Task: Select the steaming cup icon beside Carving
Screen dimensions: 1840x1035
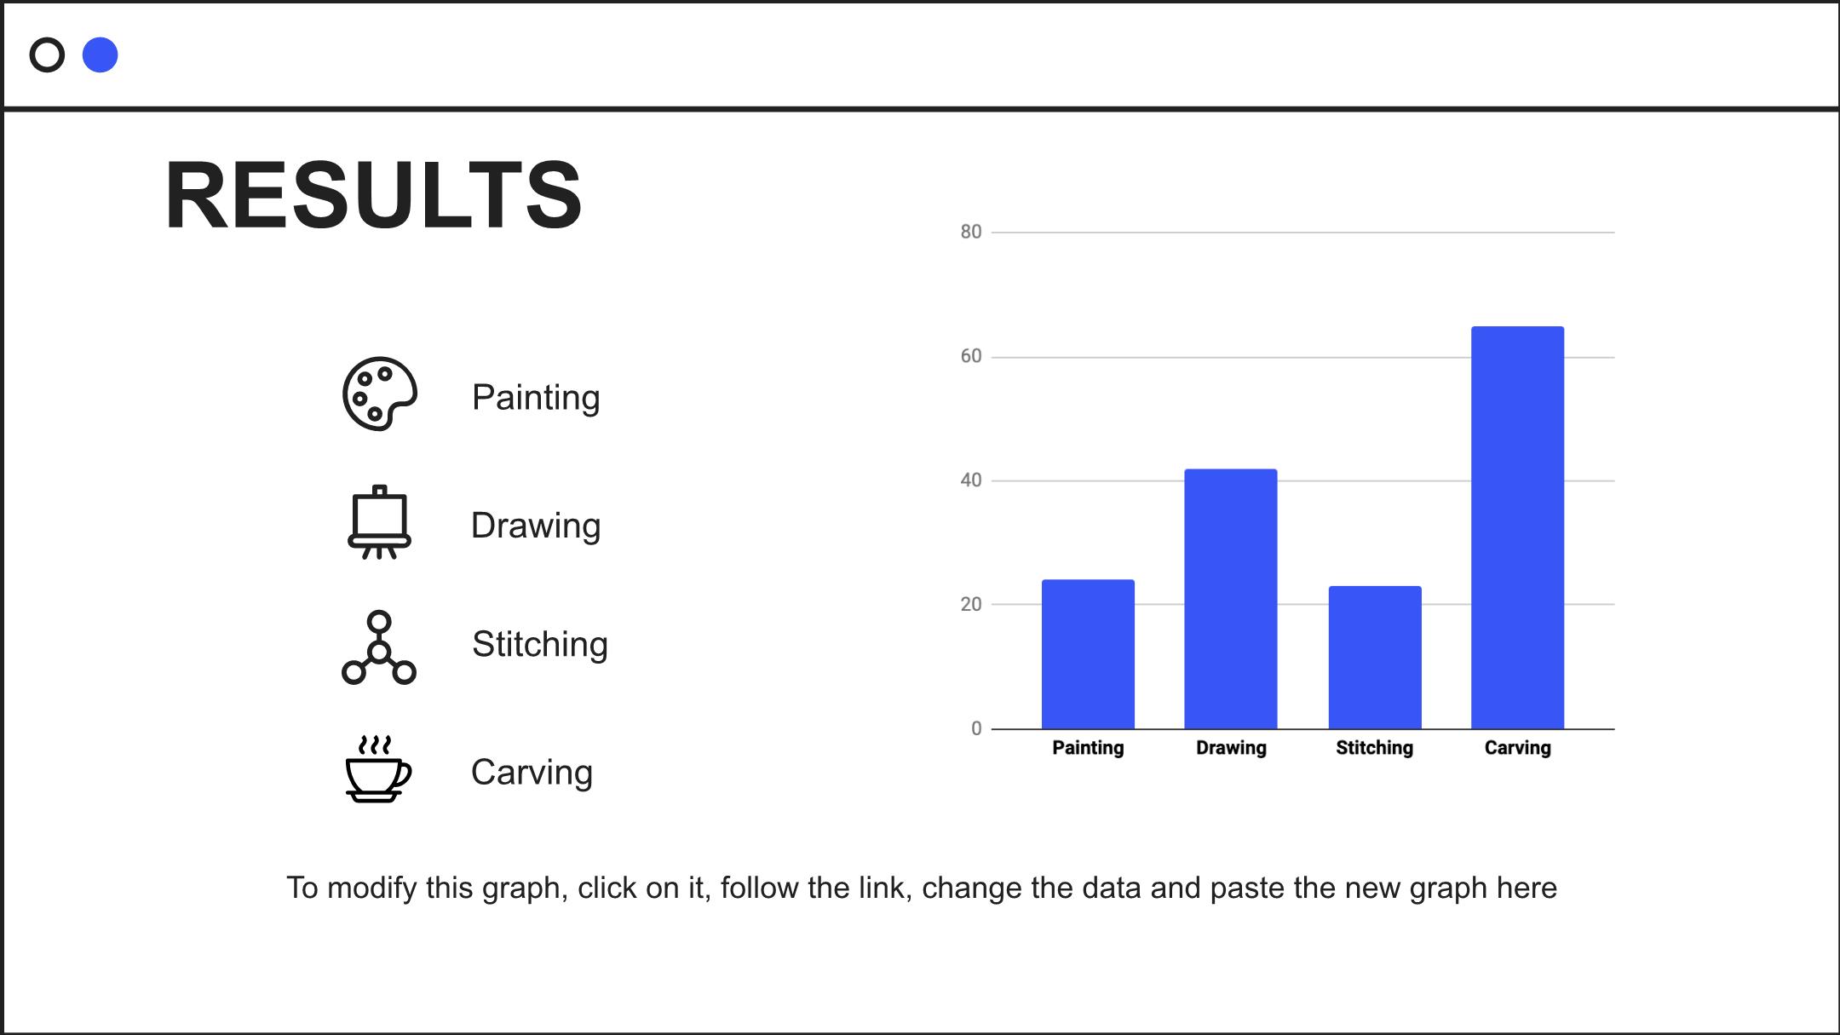Action: (379, 769)
